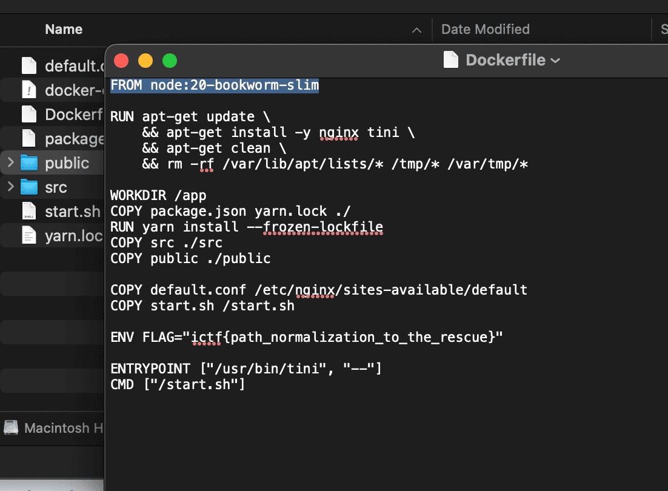
Task: Click the start.sh shell script icon
Action: [x=29, y=212]
